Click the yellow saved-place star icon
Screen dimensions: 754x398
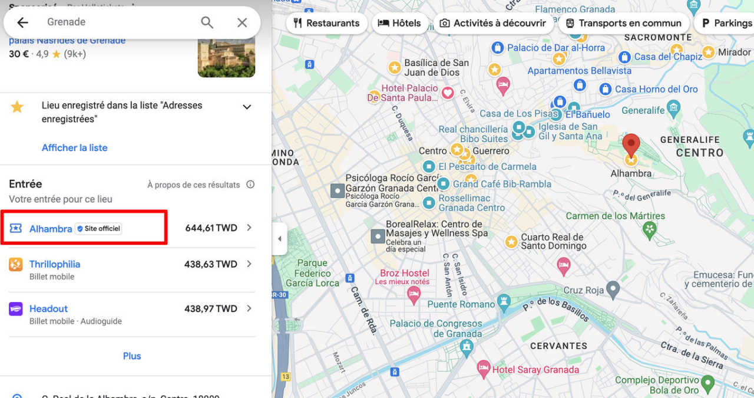click(x=17, y=107)
